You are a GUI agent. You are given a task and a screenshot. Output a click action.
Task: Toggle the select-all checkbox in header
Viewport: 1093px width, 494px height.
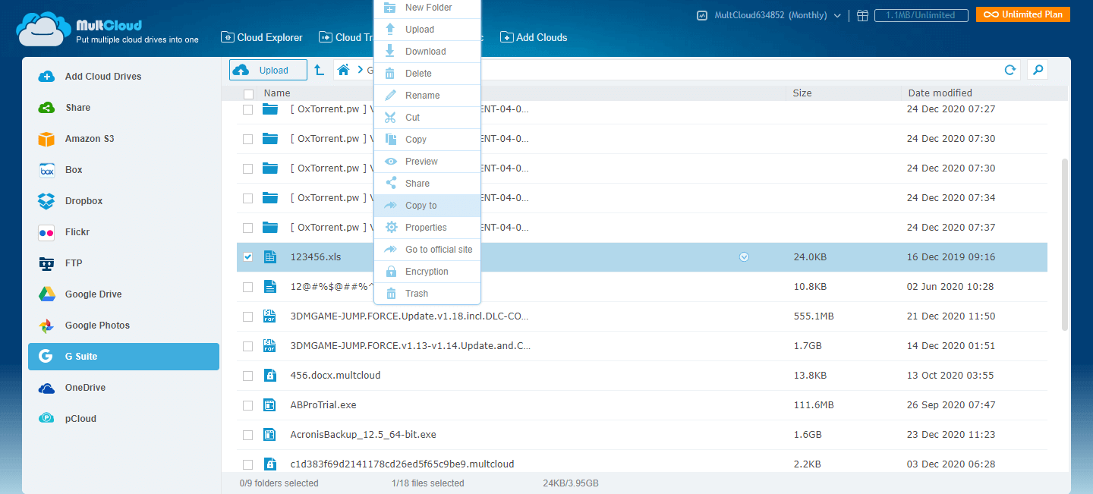(248, 94)
